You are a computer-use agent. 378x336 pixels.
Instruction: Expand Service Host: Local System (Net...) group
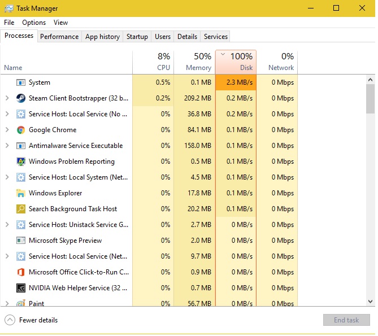[7, 177]
